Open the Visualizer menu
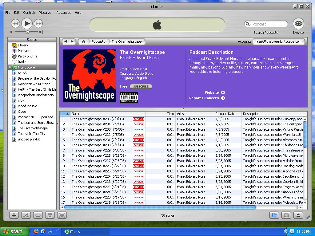Viewport: 315px width, 236px height. pos(46,13)
